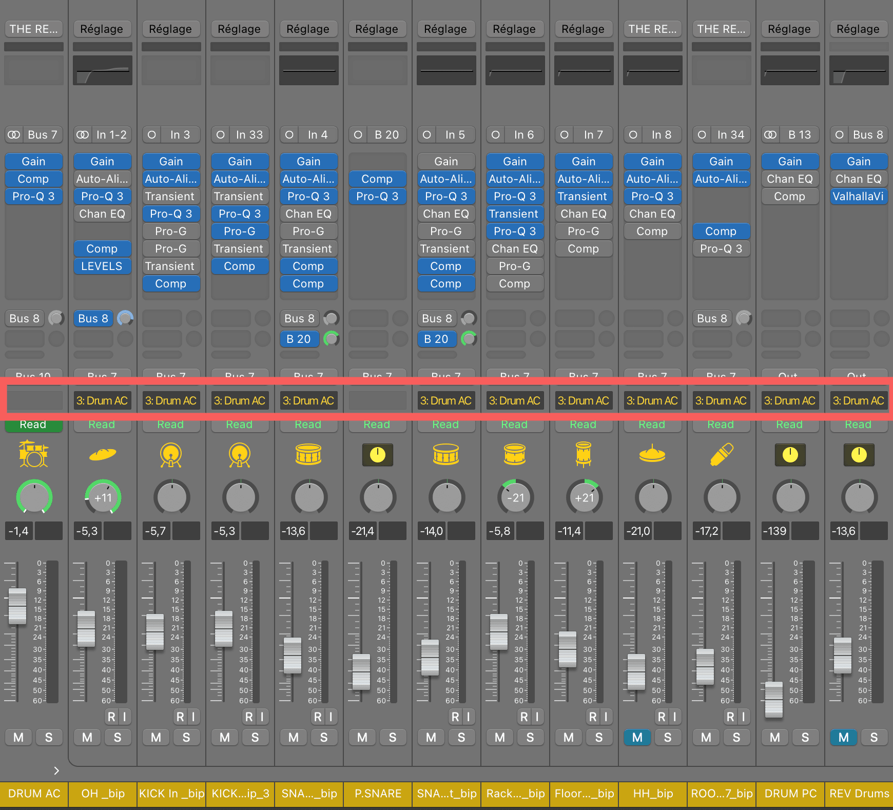Open the THE RE... setting menu on DRUM AC

tap(34, 29)
